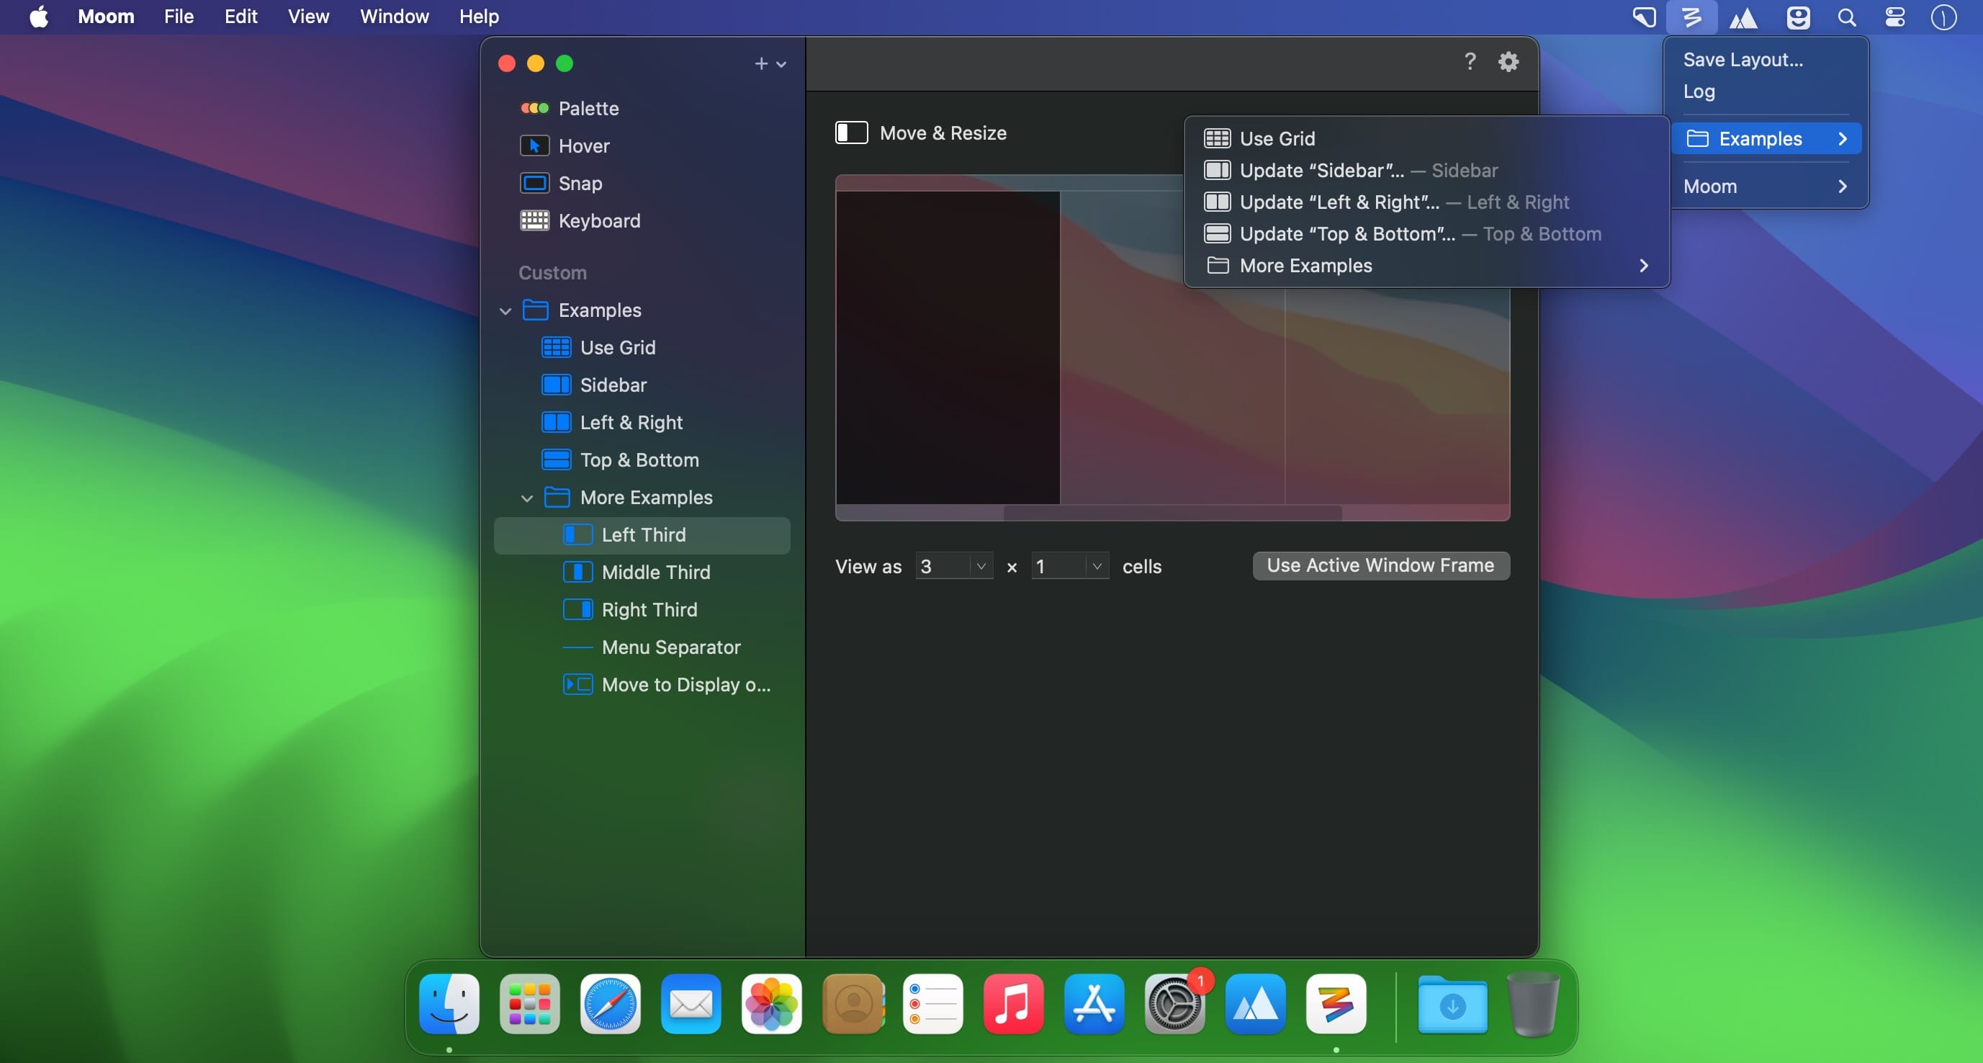Viewport: 1983px width, 1063px height.
Task: Choose Use Grid in Examples submenu
Action: tap(1426, 138)
